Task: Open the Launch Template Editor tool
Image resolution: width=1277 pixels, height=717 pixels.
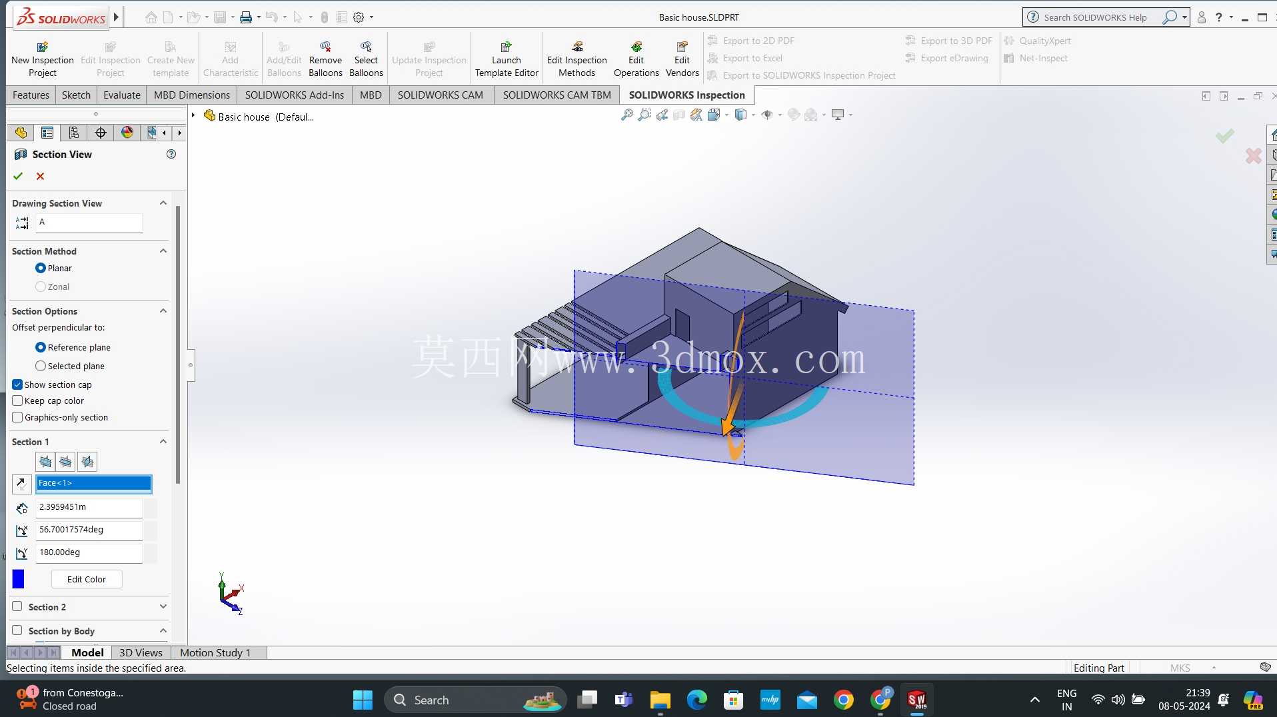Action: click(507, 59)
